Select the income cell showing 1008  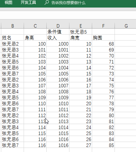pyautogui.click(x=58, y=91)
